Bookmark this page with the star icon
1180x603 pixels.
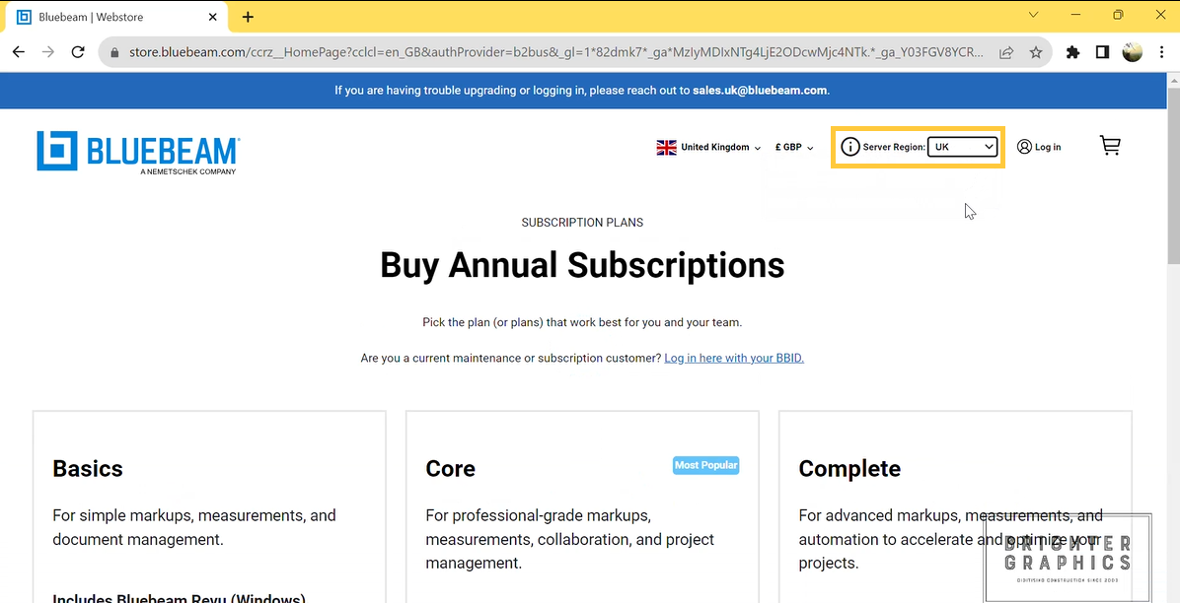point(1035,52)
